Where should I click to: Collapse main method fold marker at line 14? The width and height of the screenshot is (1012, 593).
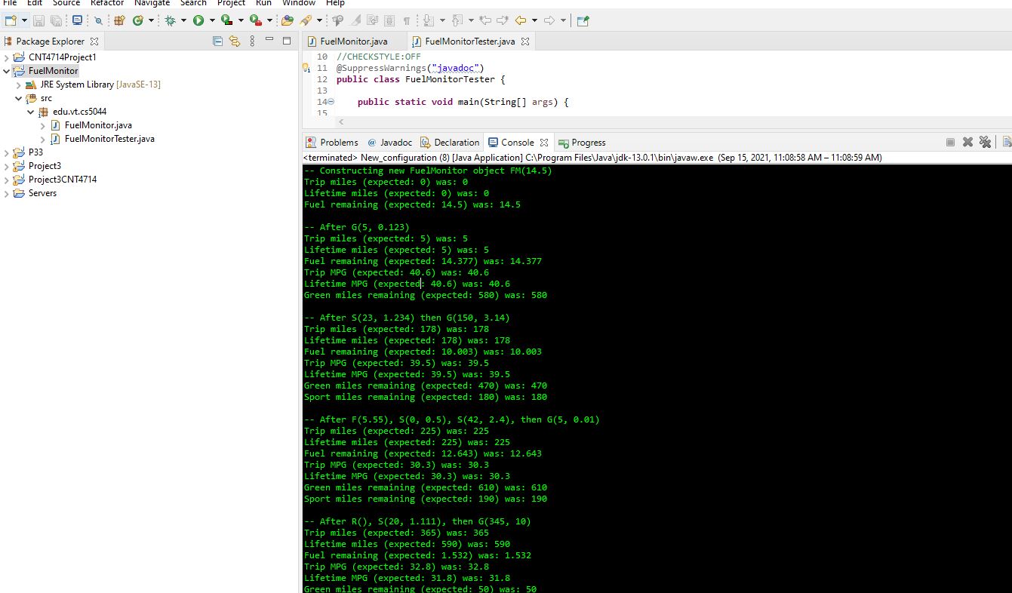(331, 102)
